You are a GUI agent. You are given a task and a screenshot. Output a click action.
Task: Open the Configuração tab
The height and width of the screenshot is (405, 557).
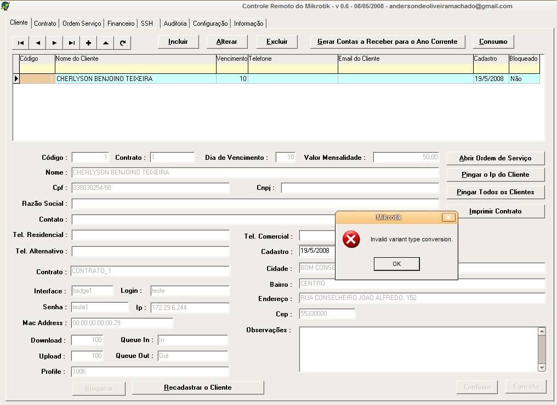[x=211, y=24]
